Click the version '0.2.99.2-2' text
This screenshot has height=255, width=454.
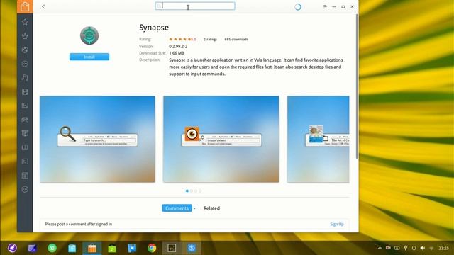[178, 46]
